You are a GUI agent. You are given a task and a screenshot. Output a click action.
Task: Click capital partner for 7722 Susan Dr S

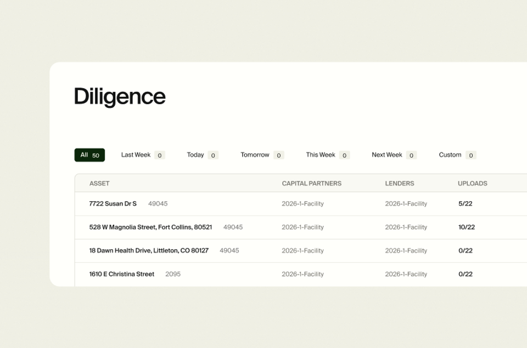pyautogui.click(x=303, y=204)
